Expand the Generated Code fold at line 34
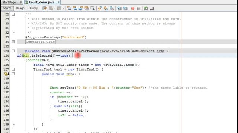The width and height of the screenshot is (238, 133). click(13, 42)
